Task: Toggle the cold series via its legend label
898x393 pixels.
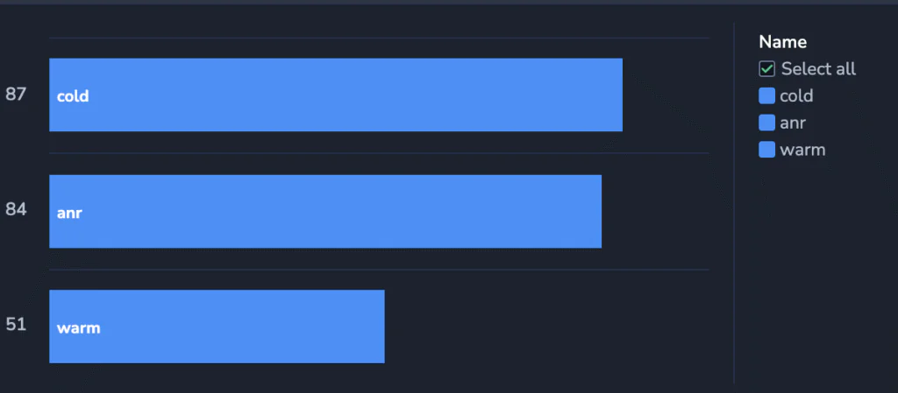Action: (796, 95)
